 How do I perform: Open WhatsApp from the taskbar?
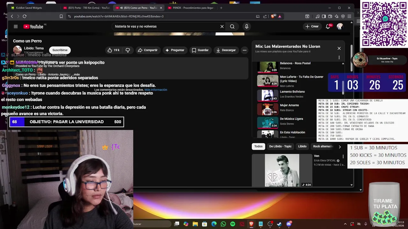(x=223, y=224)
